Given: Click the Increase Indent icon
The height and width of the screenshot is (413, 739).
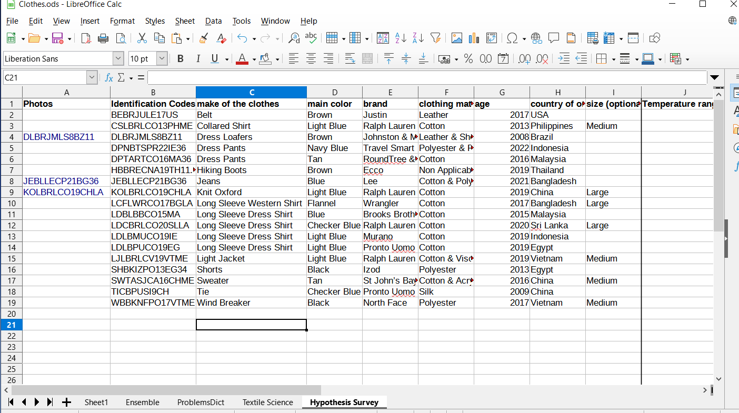Looking at the screenshot, I should pyautogui.click(x=564, y=58).
